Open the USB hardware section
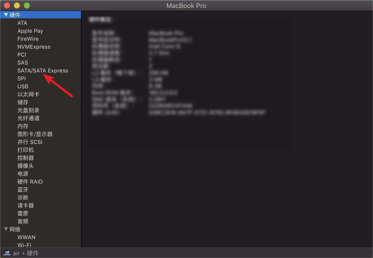 point(22,86)
